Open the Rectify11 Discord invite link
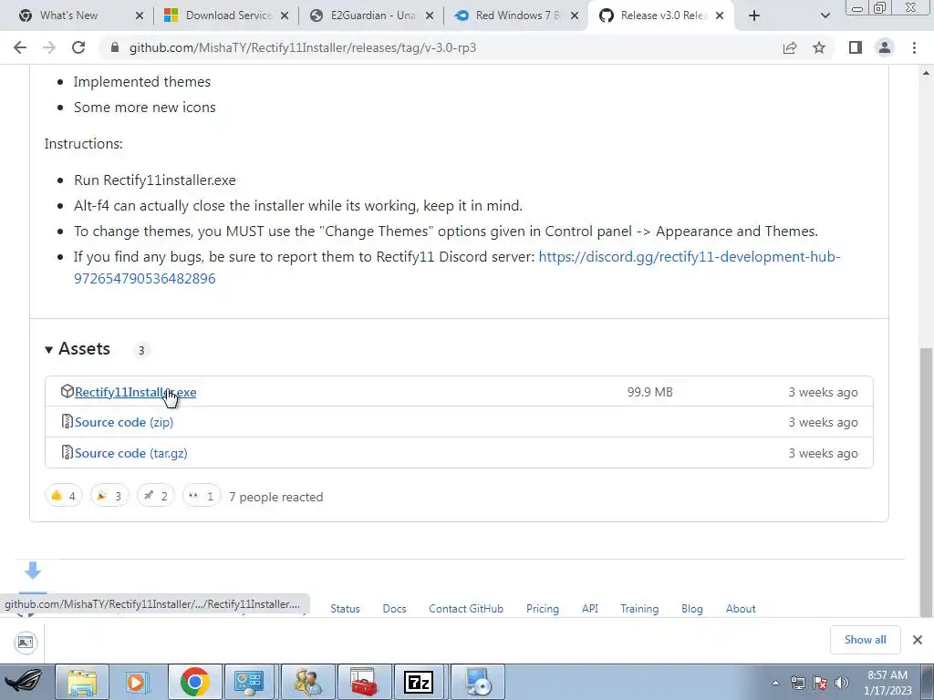The height and width of the screenshot is (700, 934). pyautogui.click(x=457, y=267)
